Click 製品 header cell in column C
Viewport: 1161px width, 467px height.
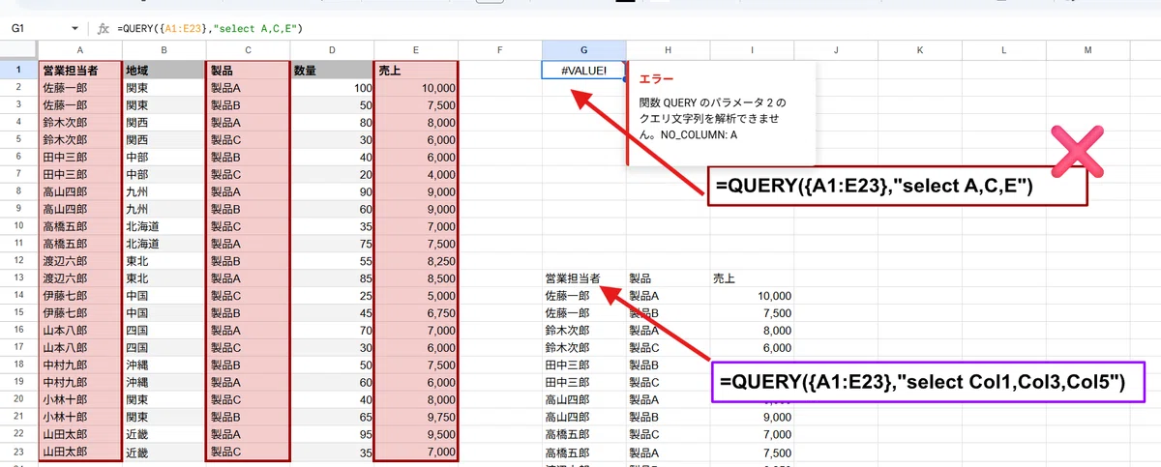248,70
